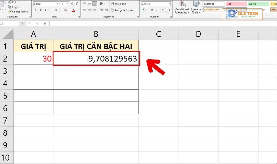Click the Cut scissors icon
This screenshot has height=164, width=277.
pos(10,2)
